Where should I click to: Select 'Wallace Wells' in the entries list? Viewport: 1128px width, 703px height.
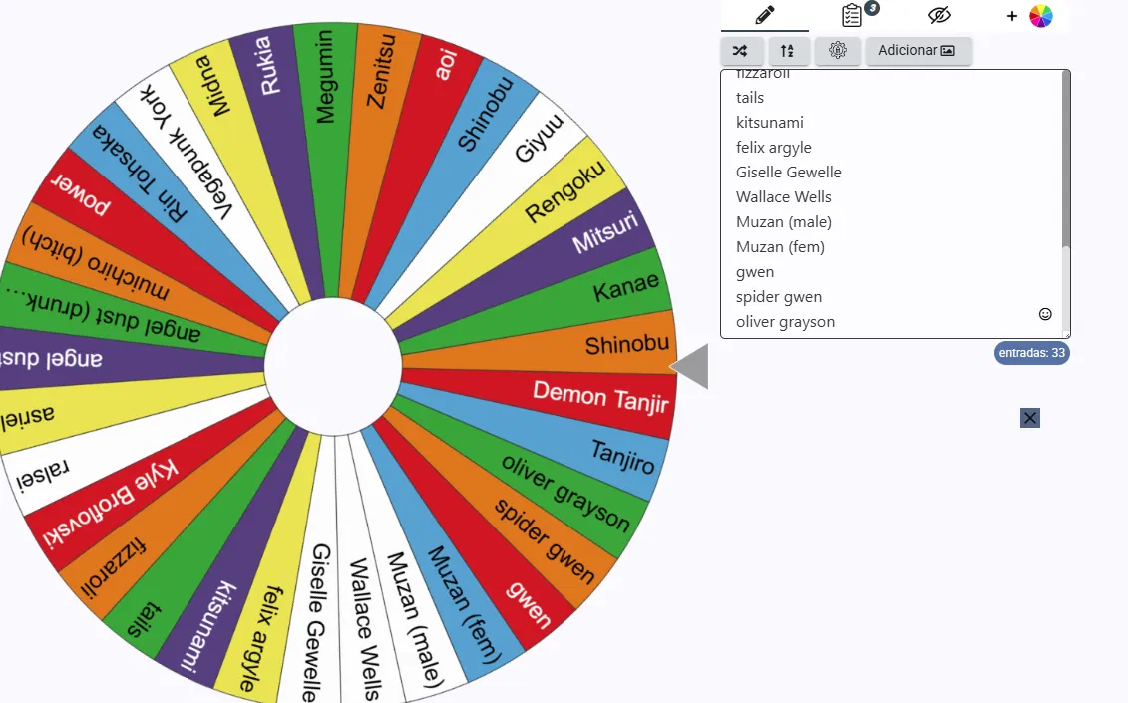pyautogui.click(x=783, y=197)
